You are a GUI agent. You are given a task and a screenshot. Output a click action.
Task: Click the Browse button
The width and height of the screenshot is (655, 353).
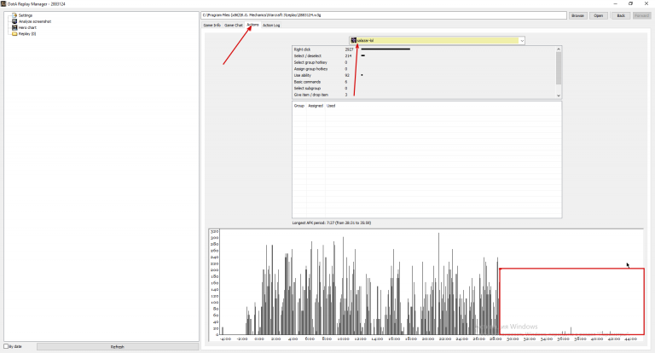(x=577, y=15)
